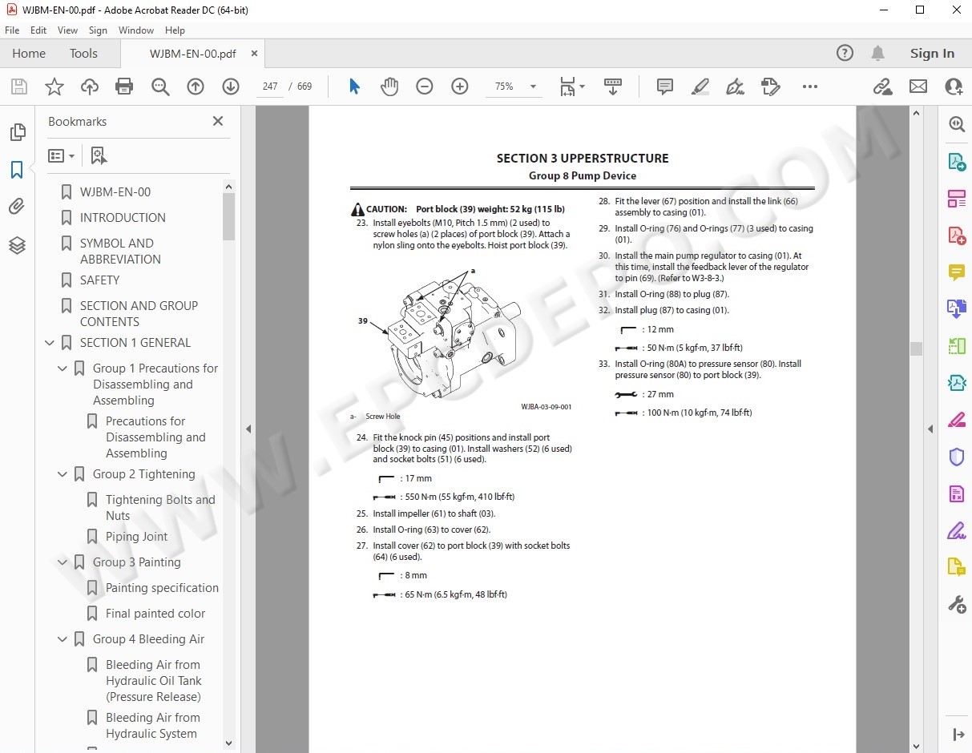Open the wrench more tools icon
This screenshot has width=972, height=753.
956,604
